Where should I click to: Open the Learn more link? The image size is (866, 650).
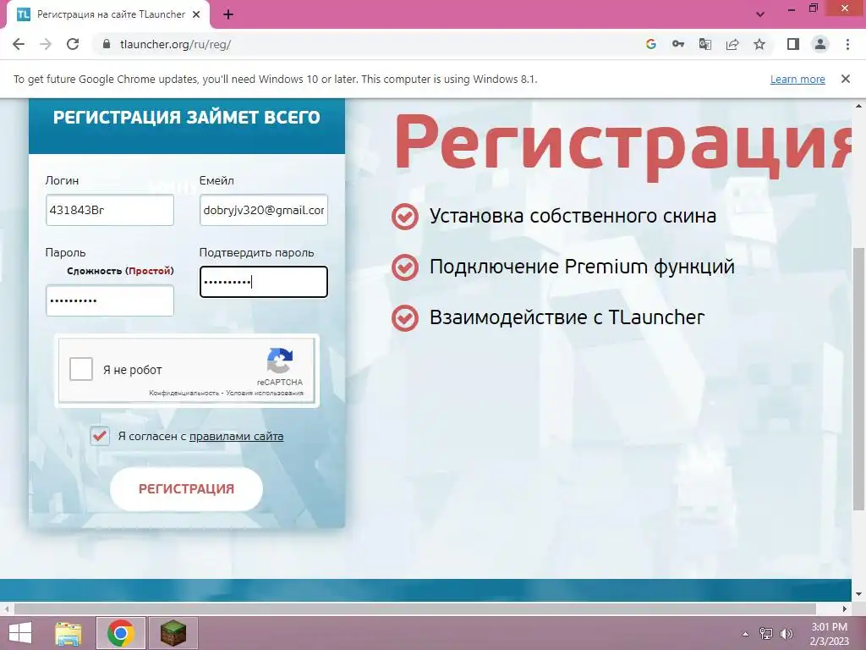pos(797,79)
